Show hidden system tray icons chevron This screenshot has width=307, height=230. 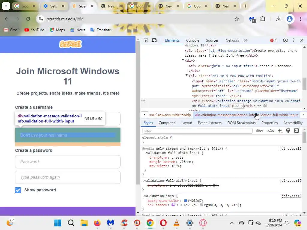tap(232, 223)
